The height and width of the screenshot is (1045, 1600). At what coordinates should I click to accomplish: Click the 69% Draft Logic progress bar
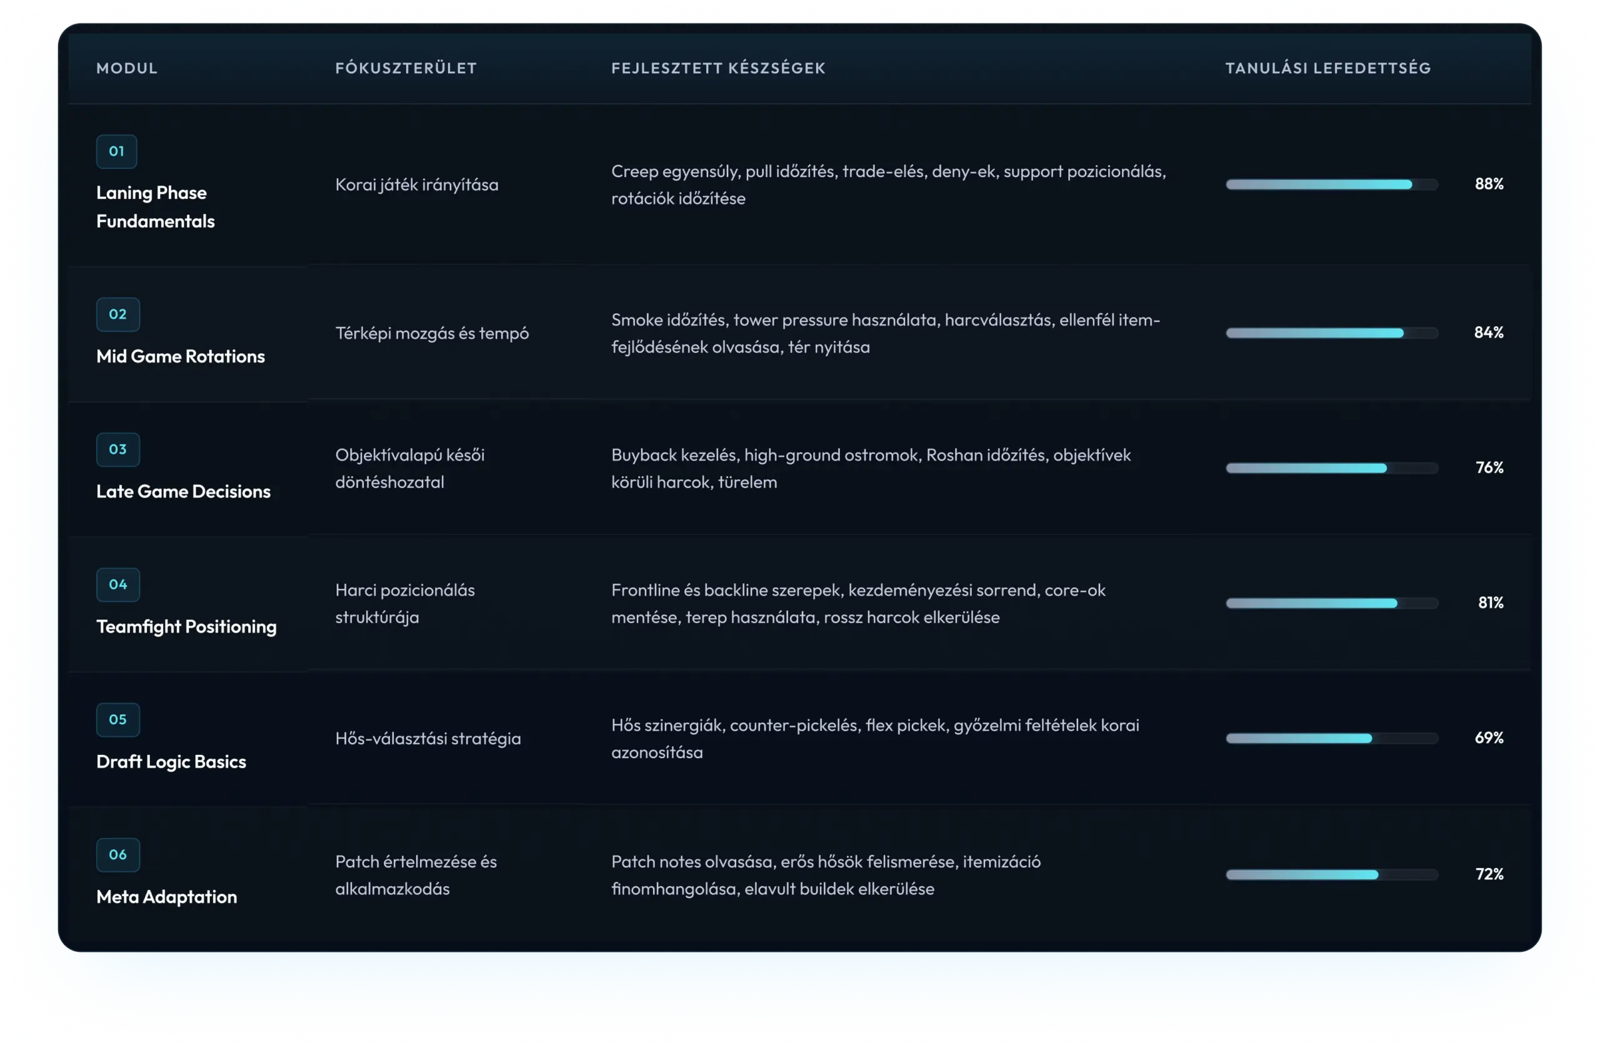(x=1331, y=738)
